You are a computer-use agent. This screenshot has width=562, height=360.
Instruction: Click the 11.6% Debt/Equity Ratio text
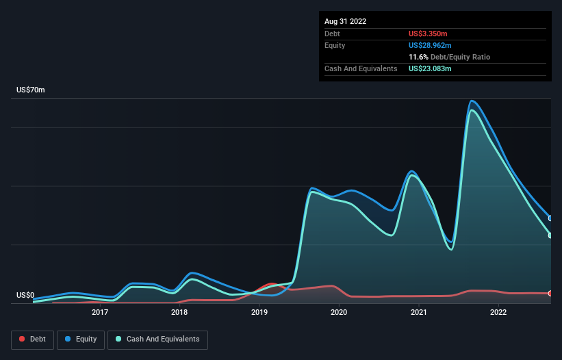(449, 57)
